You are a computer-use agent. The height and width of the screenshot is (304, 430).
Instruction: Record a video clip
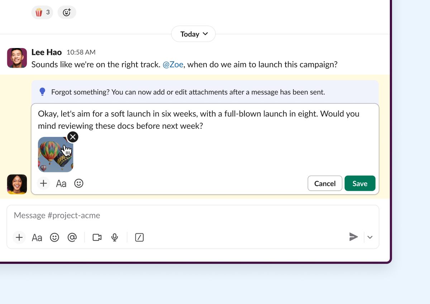(97, 237)
